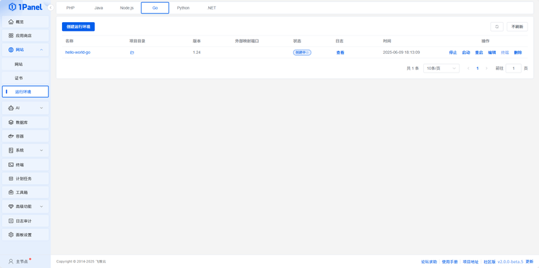Screen dimensions: 539x268
Task: Click the 创建中 status badge
Action: point(302,52)
